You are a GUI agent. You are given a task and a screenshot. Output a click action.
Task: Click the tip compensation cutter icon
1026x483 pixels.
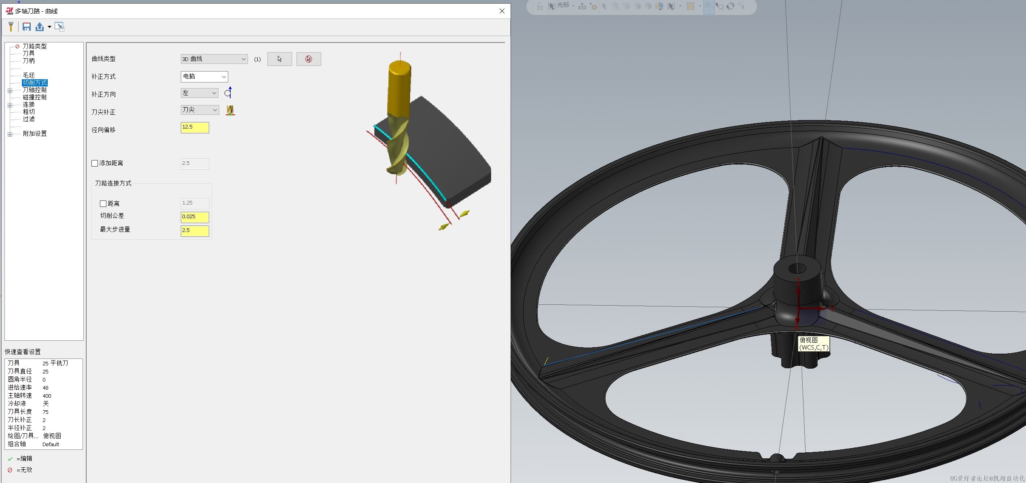point(230,110)
